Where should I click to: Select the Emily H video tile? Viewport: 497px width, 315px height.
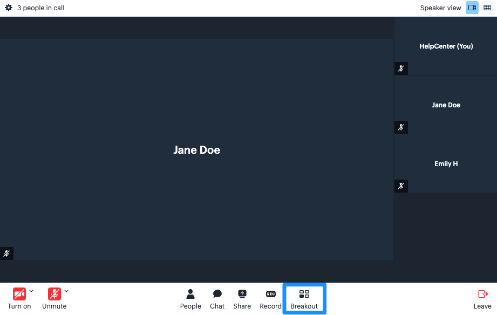446,163
